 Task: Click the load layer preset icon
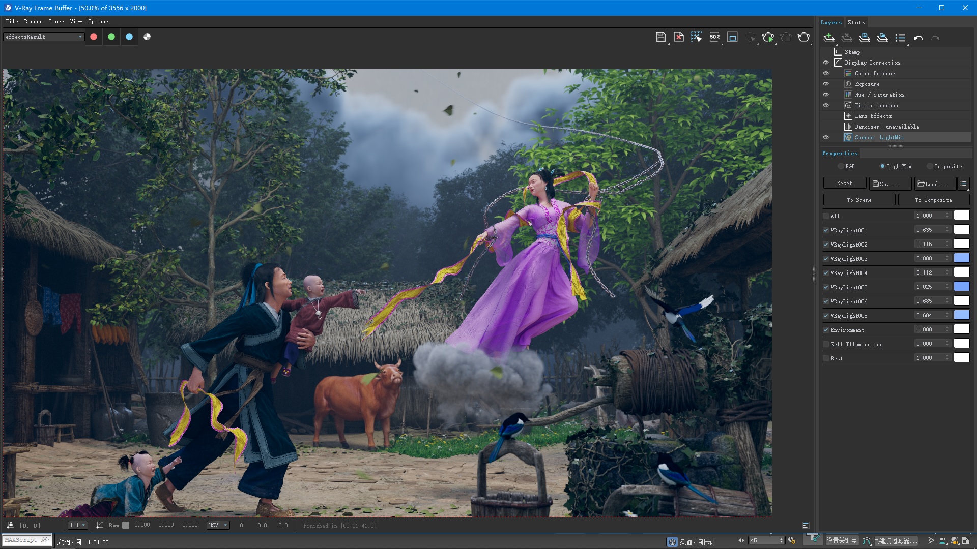coord(882,38)
